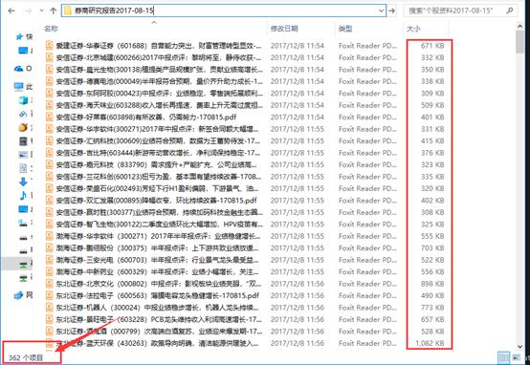The width and height of the screenshot is (530, 365).
Task: Sort by the 类型 column header
Action: pyautogui.click(x=345, y=29)
